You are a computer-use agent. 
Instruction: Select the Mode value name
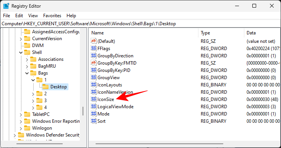pyautogui.click(x=103, y=114)
